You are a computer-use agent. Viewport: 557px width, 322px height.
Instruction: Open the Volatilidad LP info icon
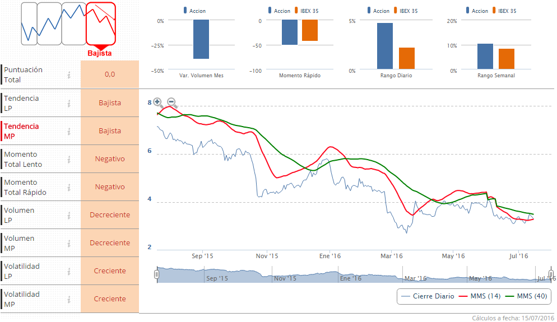(69, 271)
